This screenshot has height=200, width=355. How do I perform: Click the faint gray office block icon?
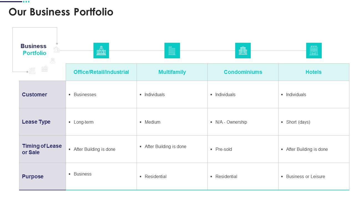[x=32, y=71]
